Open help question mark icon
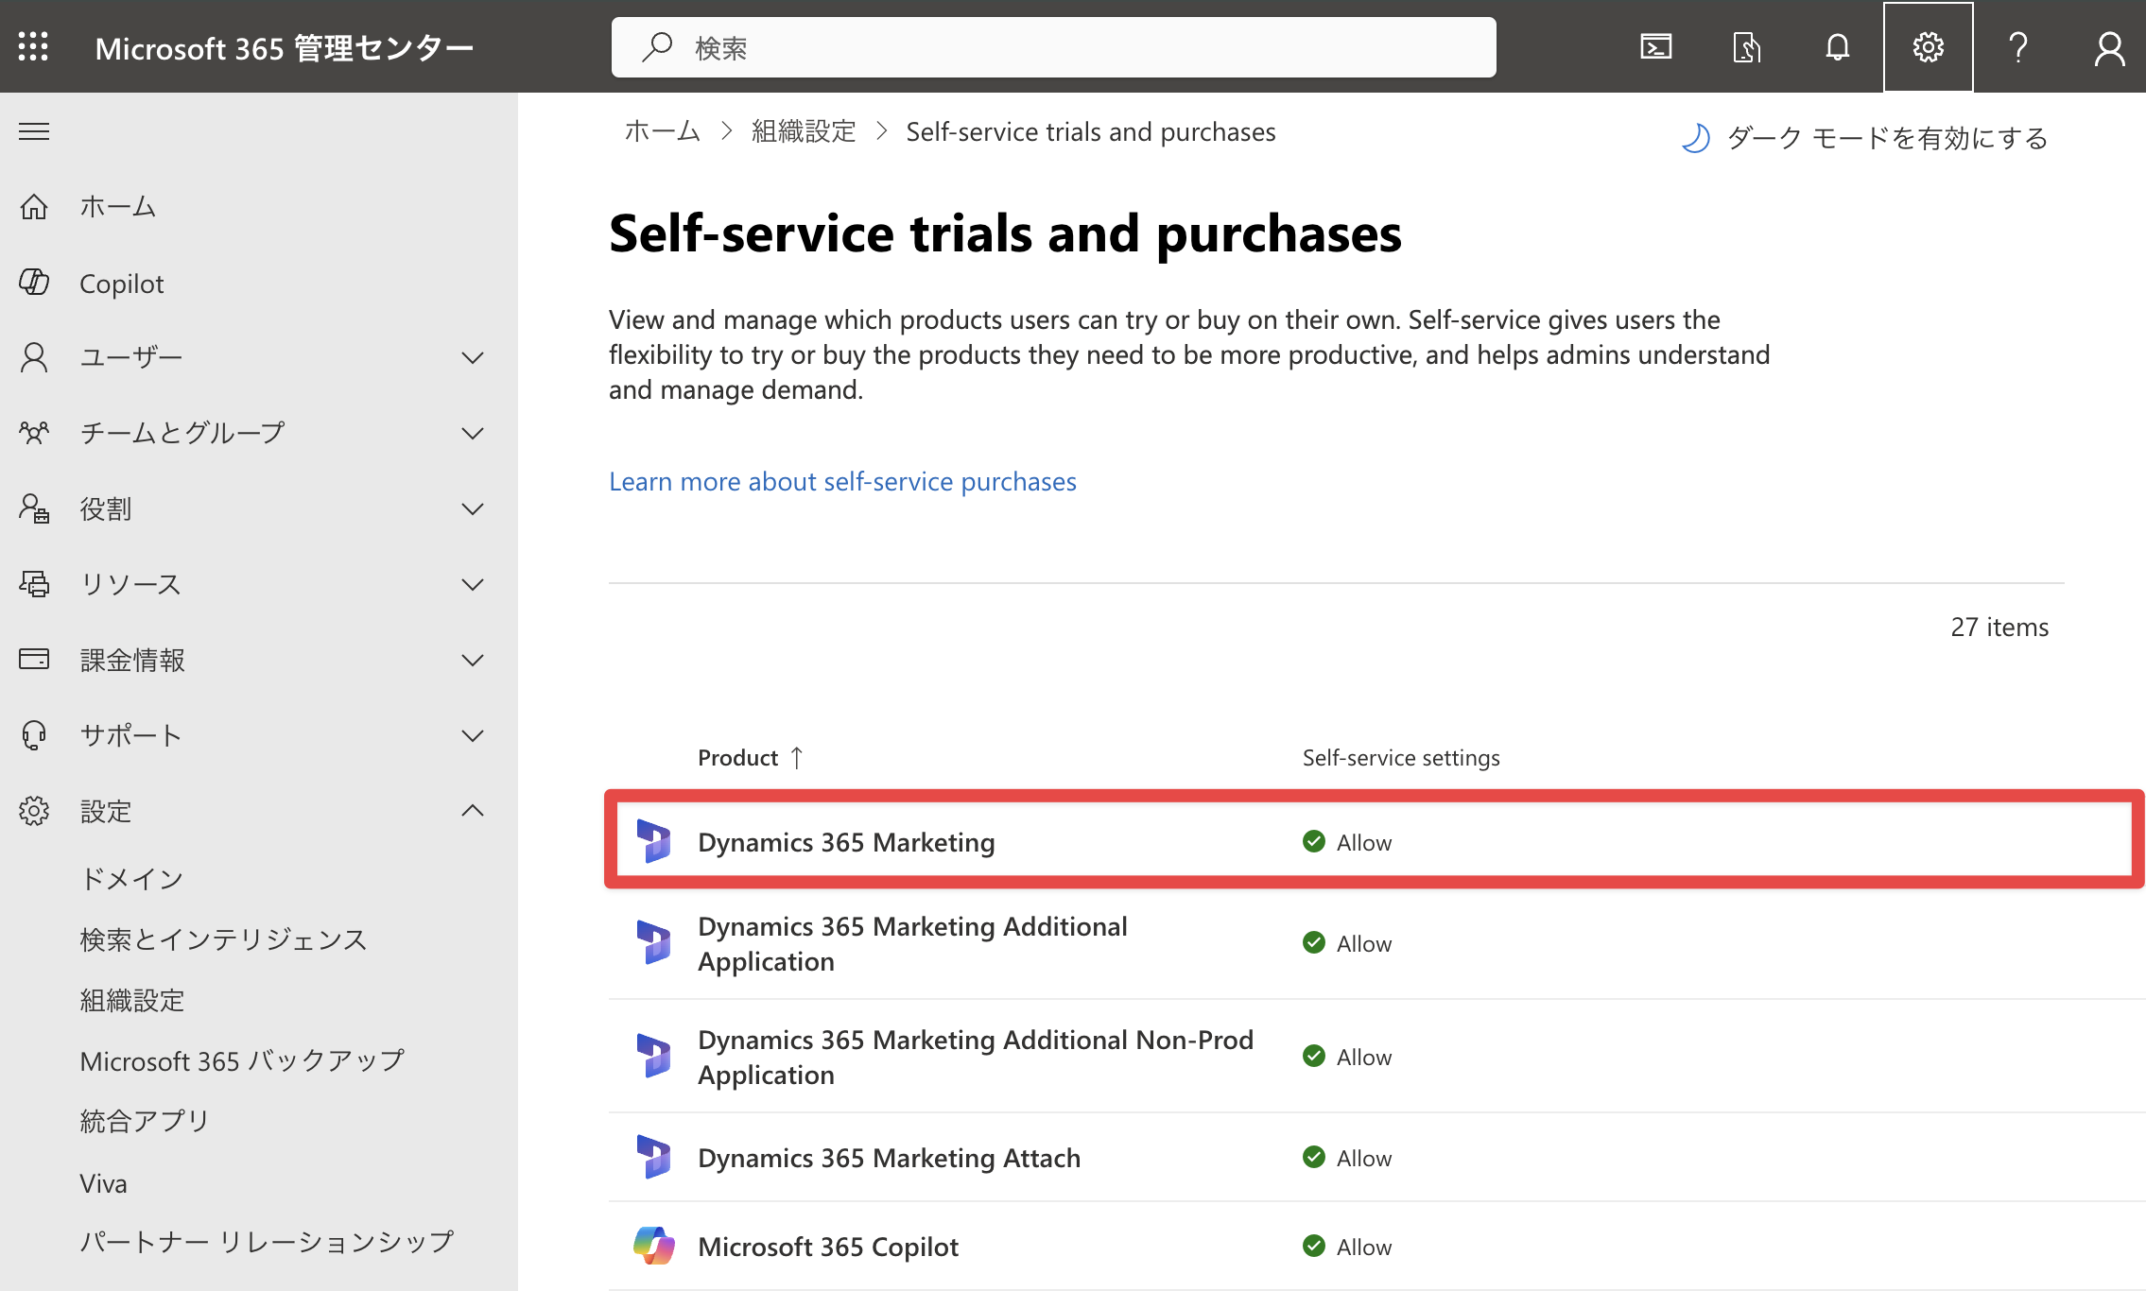This screenshot has width=2146, height=1291. tap(2018, 46)
